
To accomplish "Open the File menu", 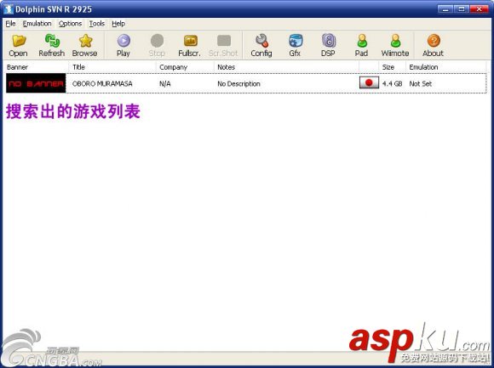I will click(10, 24).
